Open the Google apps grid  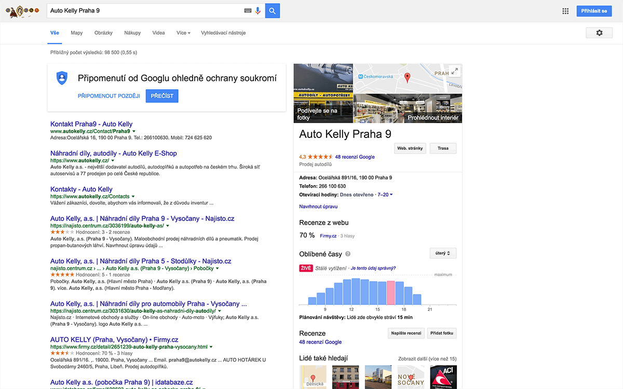pos(565,11)
